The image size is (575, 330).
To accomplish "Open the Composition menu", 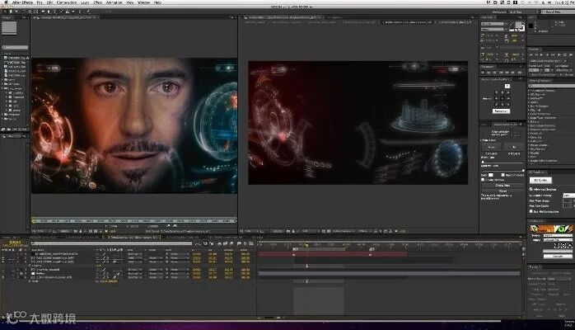I will pos(67,2).
